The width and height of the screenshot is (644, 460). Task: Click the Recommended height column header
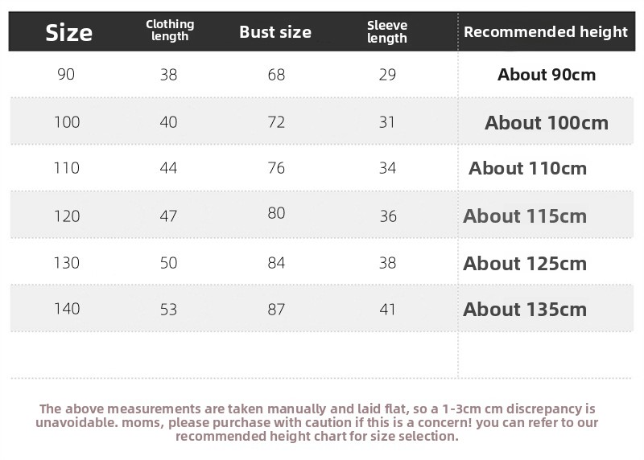tap(545, 32)
